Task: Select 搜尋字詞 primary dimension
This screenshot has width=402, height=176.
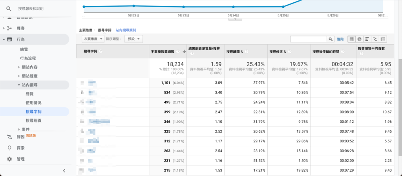Action: [104, 30]
